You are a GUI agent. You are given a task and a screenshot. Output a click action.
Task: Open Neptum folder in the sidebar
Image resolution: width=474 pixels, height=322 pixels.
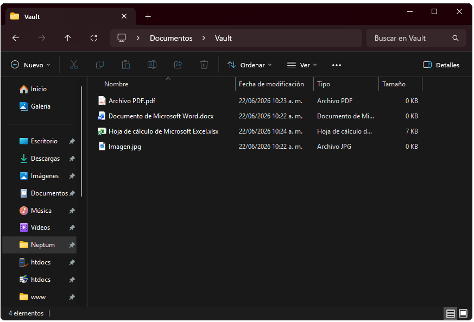pyautogui.click(x=39, y=245)
